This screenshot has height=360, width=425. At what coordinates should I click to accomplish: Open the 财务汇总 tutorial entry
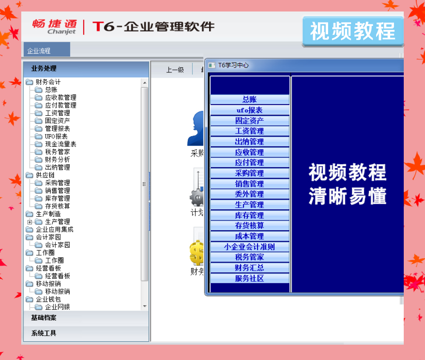tap(249, 268)
